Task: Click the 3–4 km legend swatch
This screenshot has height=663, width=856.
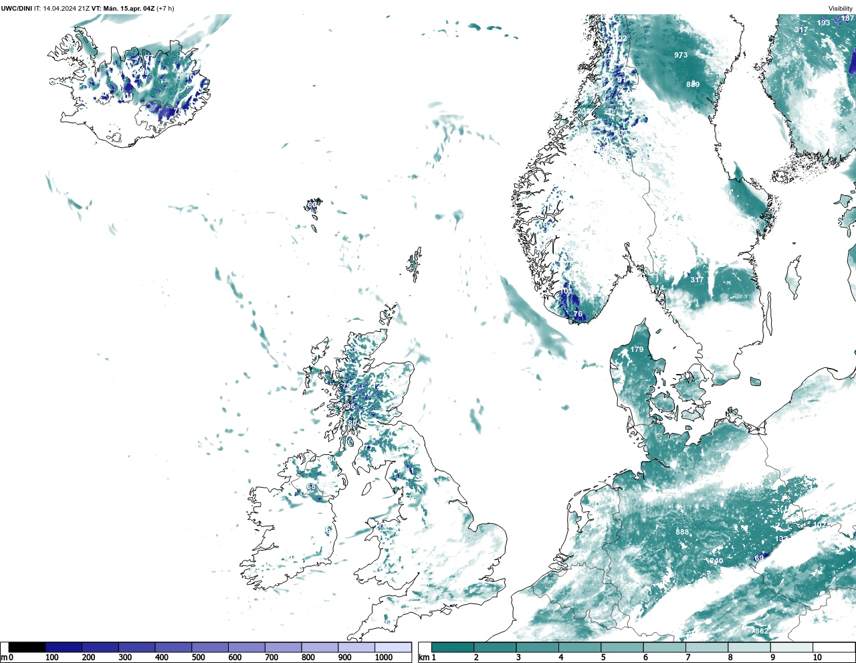Action: click(537, 647)
